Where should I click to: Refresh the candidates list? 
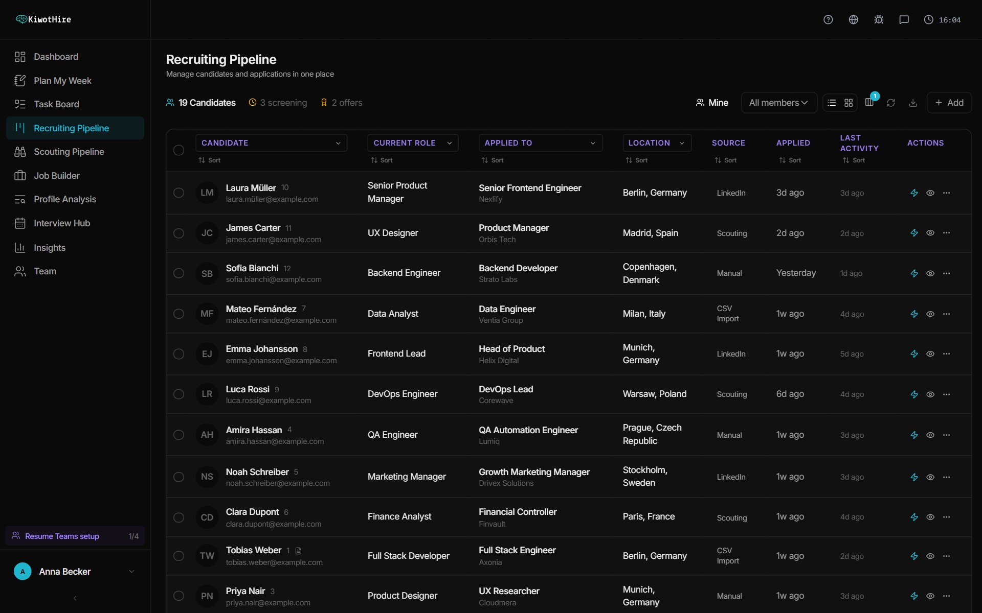(x=890, y=103)
